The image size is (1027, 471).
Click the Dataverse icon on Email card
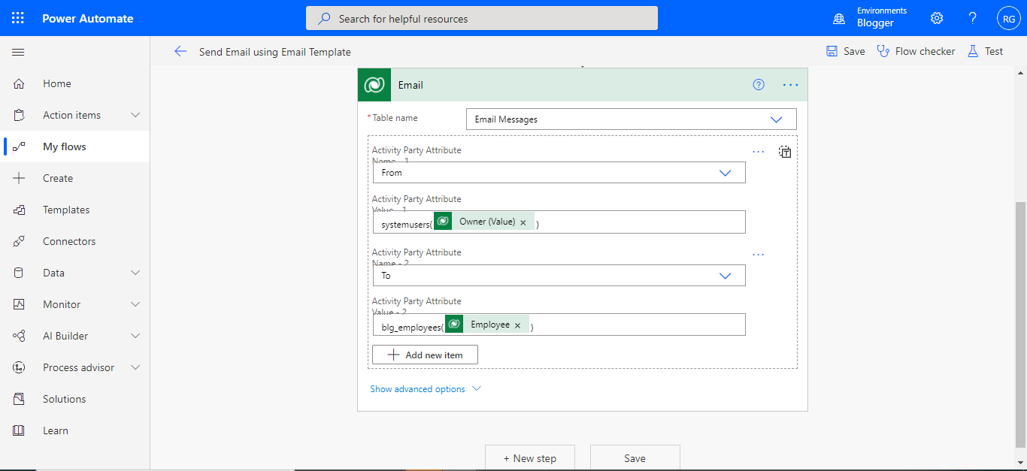(x=374, y=85)
